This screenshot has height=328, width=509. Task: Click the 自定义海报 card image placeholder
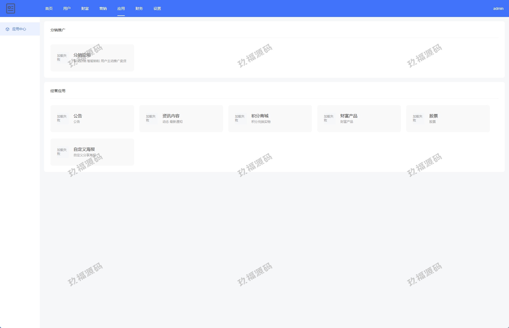tap(62, 152)
